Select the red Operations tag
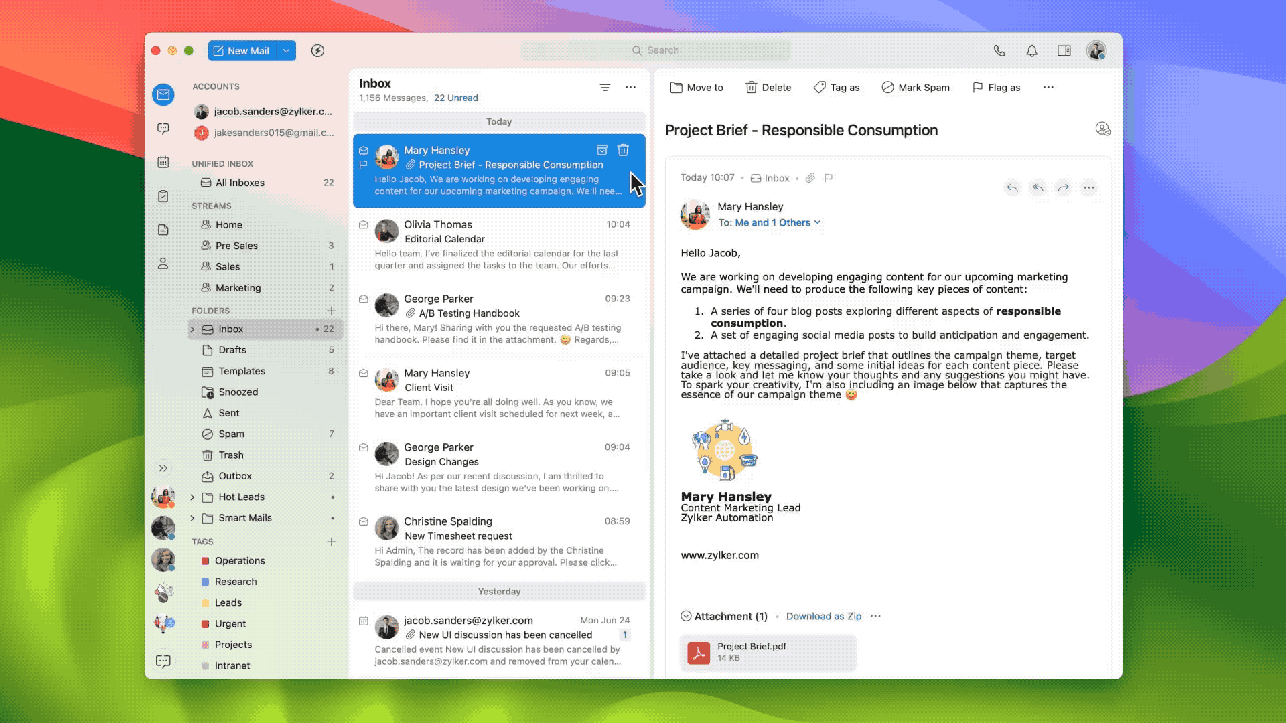Screen dimensions: 1286x723 click(239, 561)
